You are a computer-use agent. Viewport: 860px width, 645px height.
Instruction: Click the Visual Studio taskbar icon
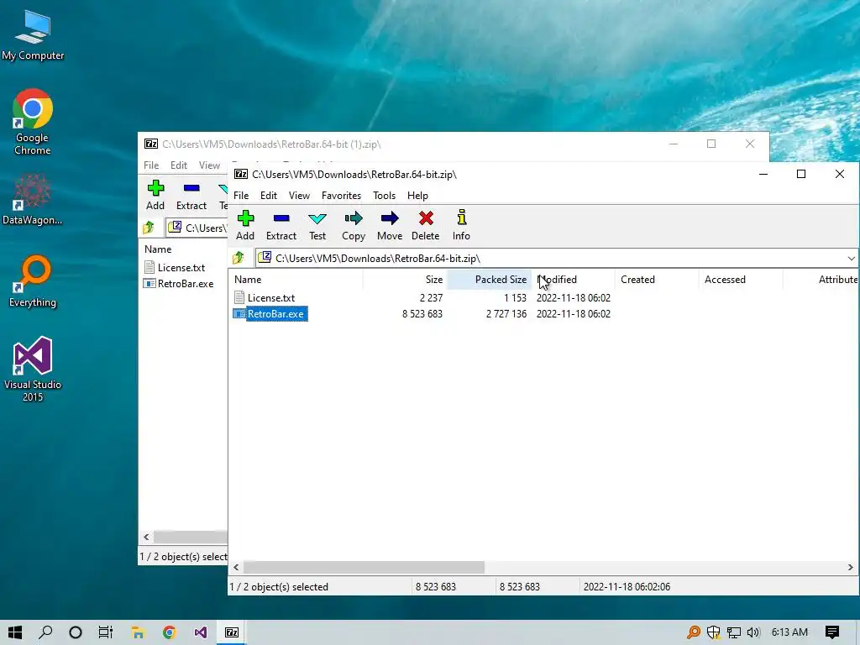pos(200,632)
